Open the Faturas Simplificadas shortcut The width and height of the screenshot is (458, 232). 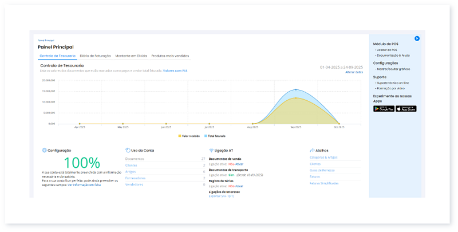(x=323, y=183)
